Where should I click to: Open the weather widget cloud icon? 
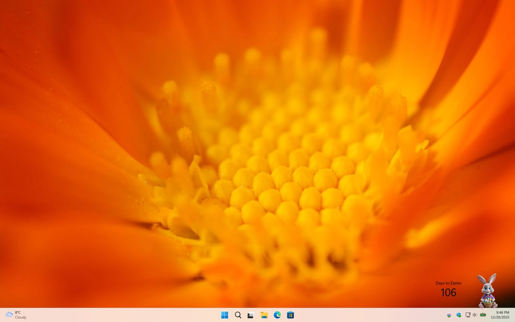[x=9, y=315]
